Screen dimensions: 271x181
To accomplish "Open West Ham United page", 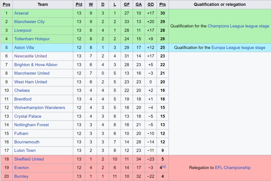I will [x=30, y=82].
